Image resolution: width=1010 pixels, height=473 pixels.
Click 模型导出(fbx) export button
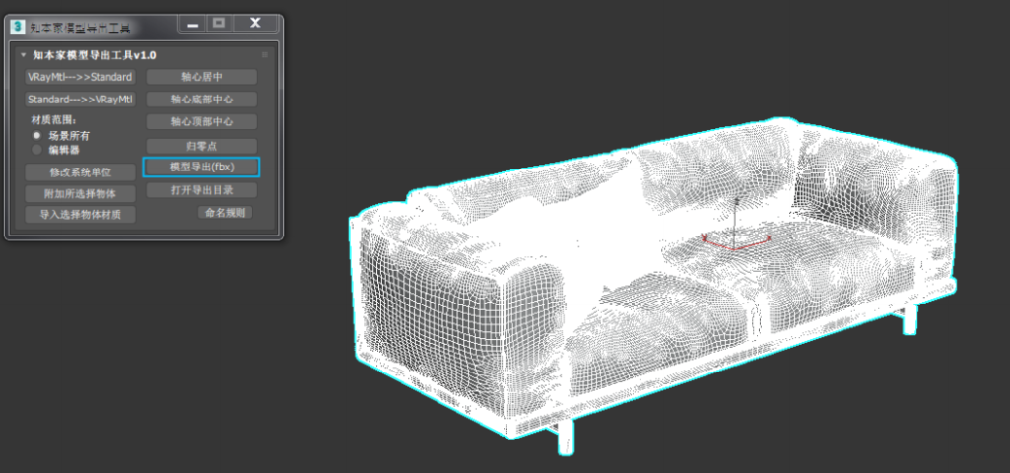(201, 168)
